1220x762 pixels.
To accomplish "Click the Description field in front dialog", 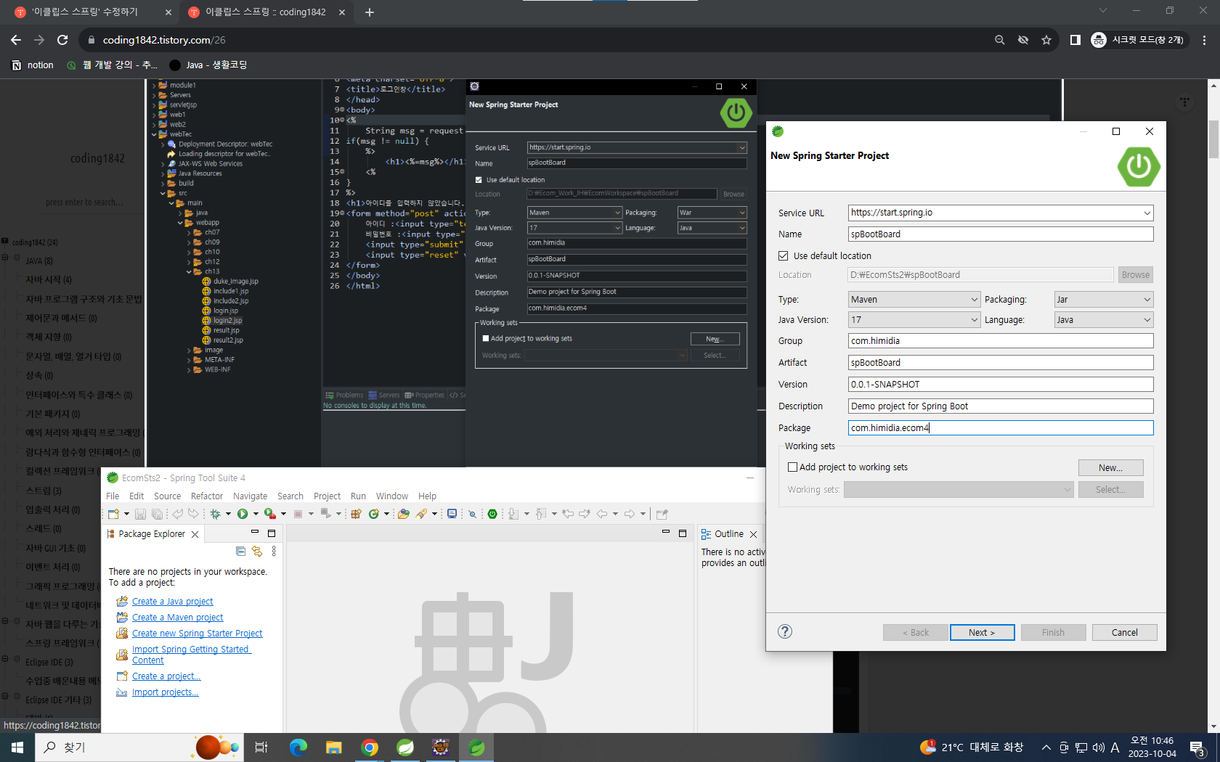I will 1001,406.
